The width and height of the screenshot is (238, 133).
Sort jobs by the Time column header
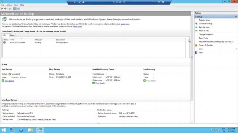[22, 40]
